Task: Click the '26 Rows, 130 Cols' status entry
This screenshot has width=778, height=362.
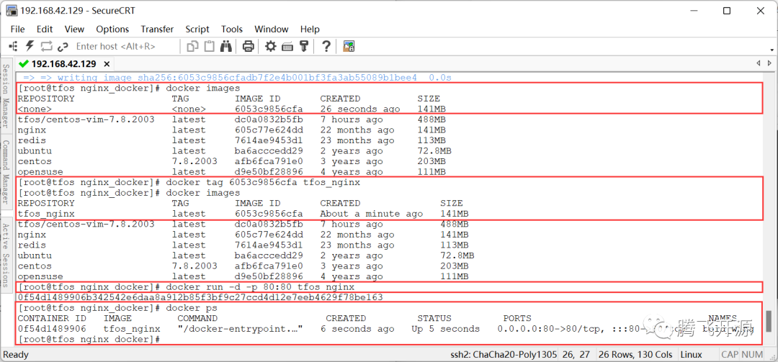Action: [635, 355]
